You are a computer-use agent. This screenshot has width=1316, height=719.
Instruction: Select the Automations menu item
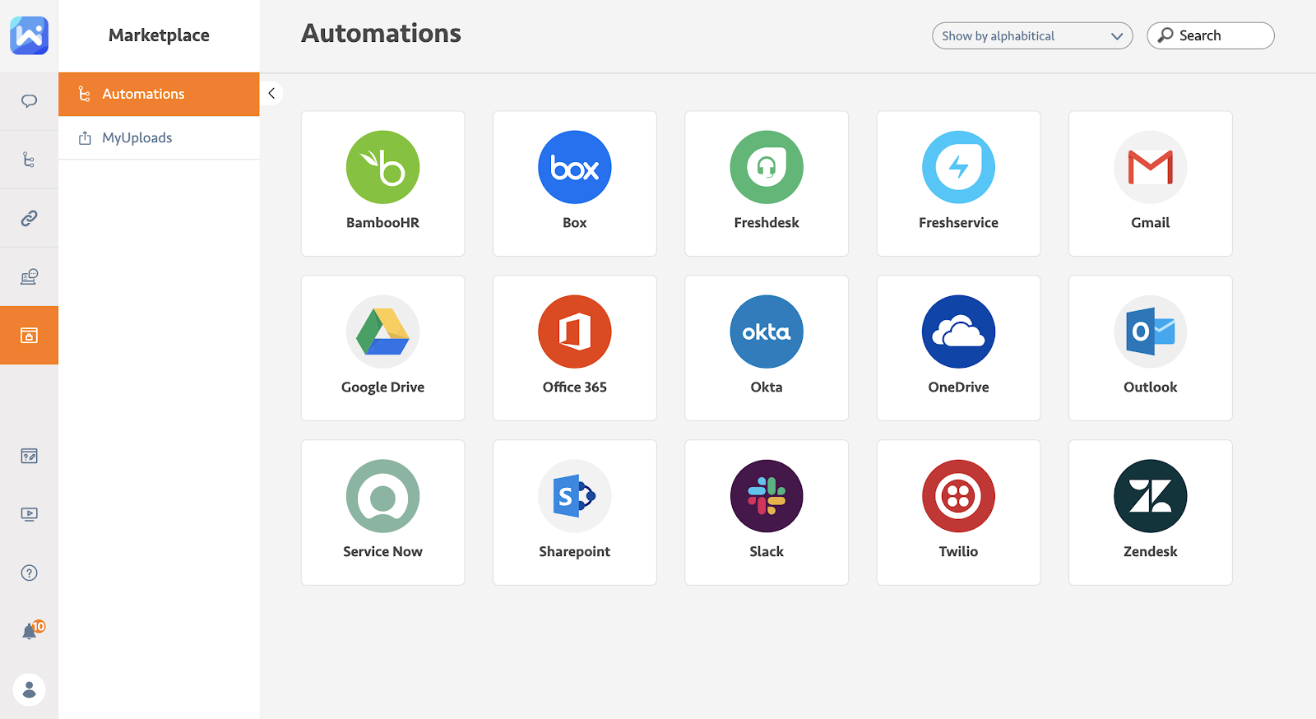(159, 94)
